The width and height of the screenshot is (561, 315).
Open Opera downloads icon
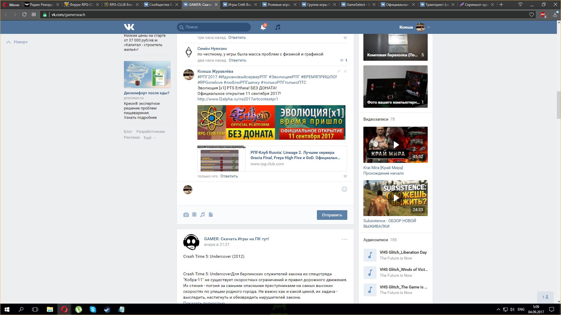tap(555, 14)
